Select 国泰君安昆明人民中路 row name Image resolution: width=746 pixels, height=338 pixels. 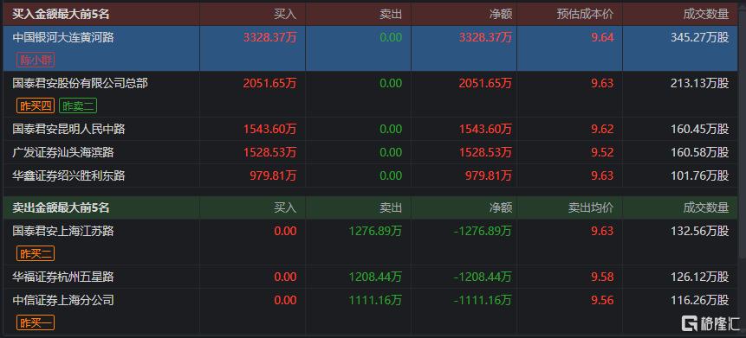click(69, 129)
